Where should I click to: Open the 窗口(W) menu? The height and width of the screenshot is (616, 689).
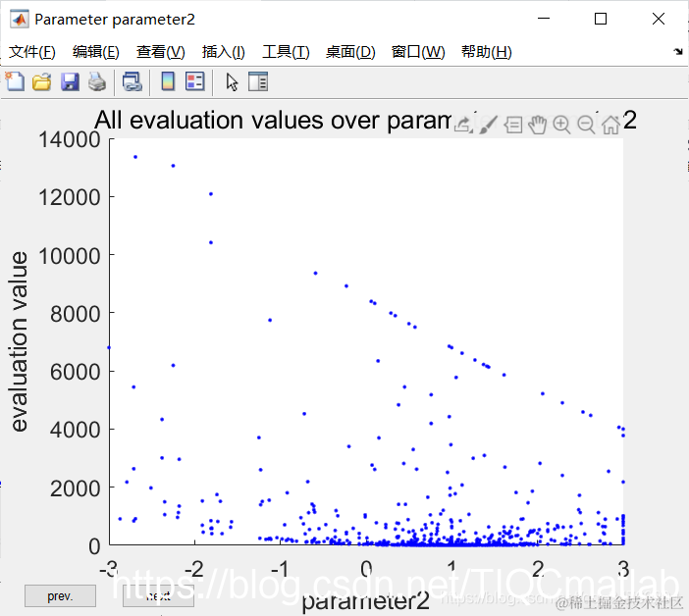418,52
